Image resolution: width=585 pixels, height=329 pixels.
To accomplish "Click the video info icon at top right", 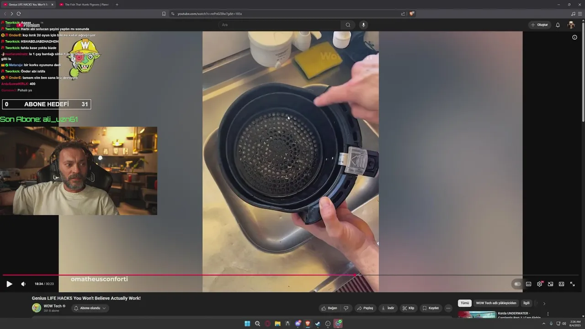I will [x=574, y=37].
